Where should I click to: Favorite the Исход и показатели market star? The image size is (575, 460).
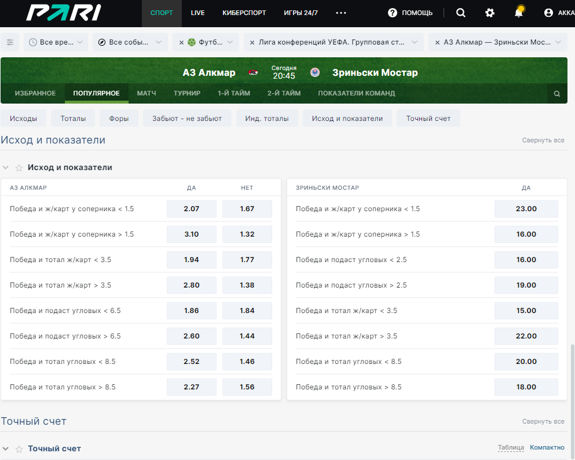[x=19, y=168]
